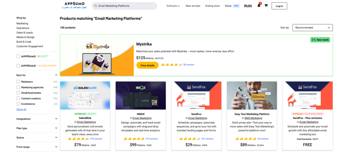The width and height of the screenshot is (349, 155).
Task: Click the SendFox - Plus exclusive title
Action: 308,118
